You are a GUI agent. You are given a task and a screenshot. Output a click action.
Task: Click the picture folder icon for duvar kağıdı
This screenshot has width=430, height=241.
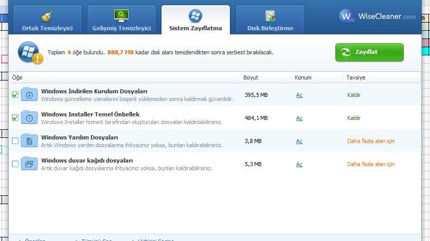coord(29,164)
